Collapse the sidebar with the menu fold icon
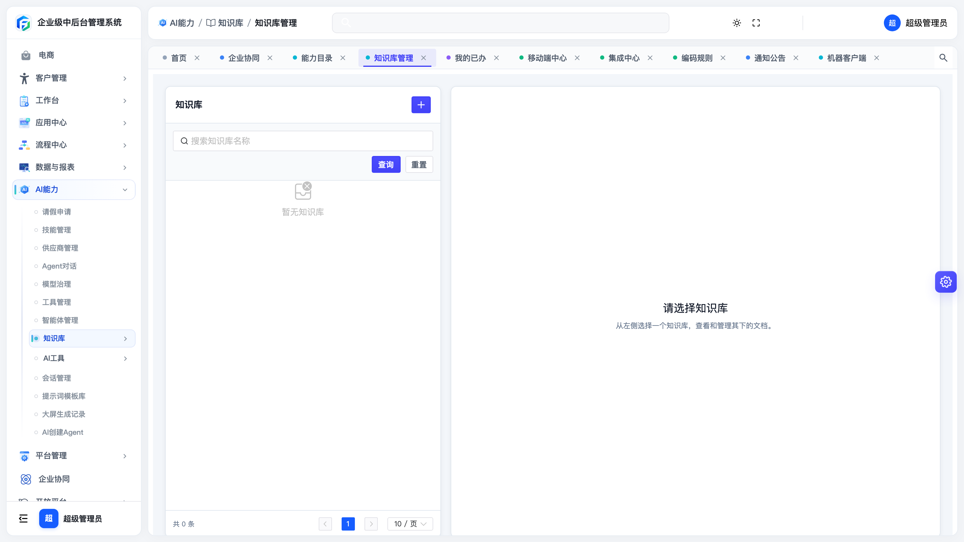 (x=23, y=519)
